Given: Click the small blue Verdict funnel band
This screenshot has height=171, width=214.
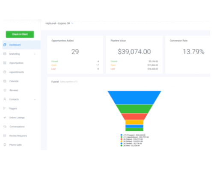Looking at the screenshot, I should [x=134, y=126].
